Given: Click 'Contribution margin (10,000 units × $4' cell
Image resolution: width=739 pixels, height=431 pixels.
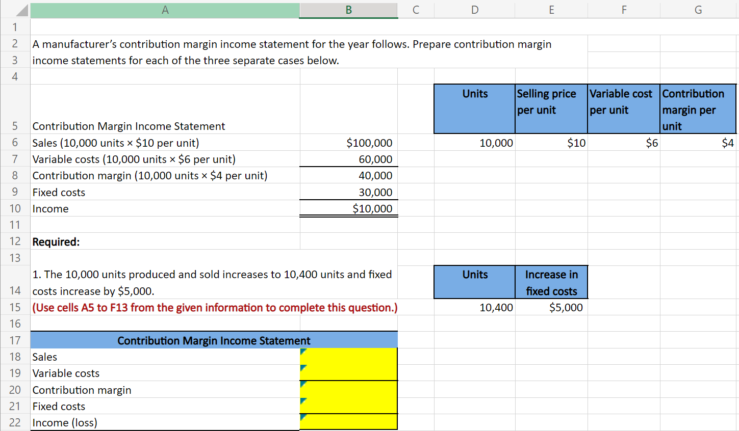Looking at the screenshot, I should (x=165, y=175).
